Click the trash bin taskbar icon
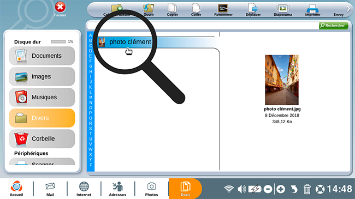This screenshot has width=355, height=199. pos(307,189)
